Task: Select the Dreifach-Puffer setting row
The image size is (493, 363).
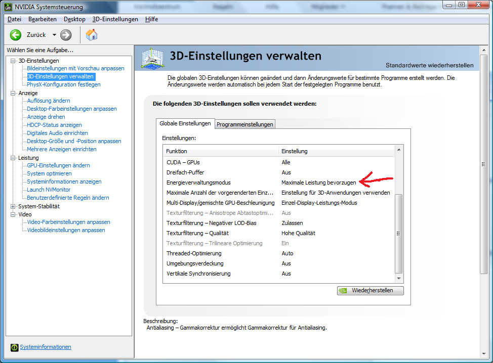Action: (x=278, y=172)
